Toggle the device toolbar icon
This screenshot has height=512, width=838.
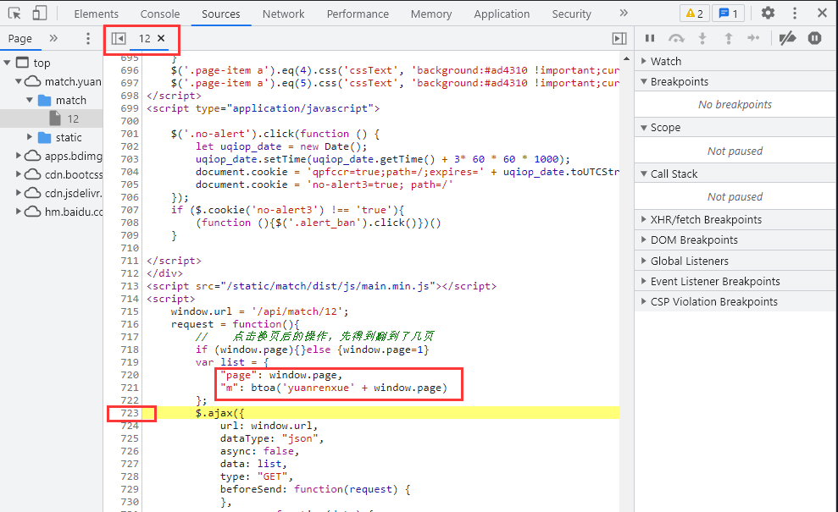tap(40, 14)
